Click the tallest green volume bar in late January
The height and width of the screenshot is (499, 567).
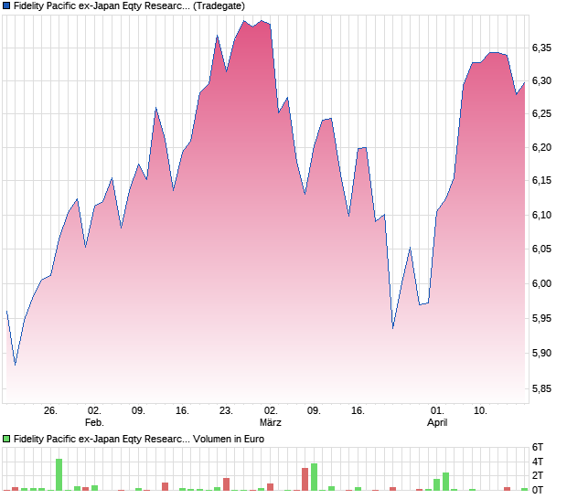[59, 474]
